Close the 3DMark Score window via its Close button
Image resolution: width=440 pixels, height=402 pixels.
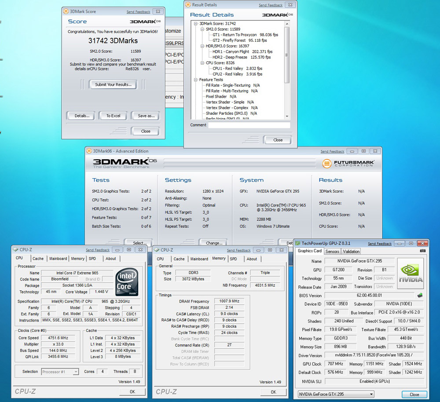145,131
